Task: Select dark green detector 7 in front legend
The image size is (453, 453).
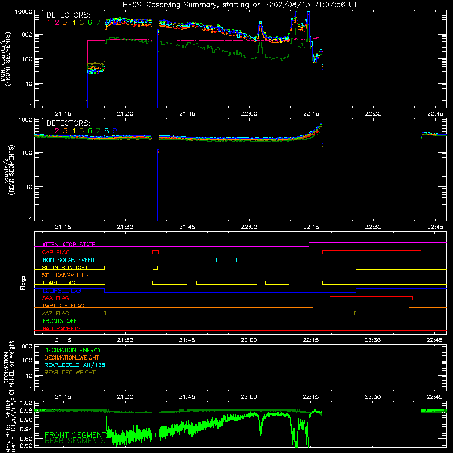Action: pos(98,23)
